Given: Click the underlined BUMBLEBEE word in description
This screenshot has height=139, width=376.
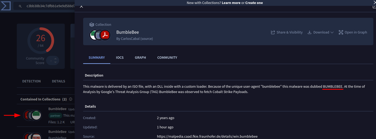Looking at the screenshot, I should [333, 86].
